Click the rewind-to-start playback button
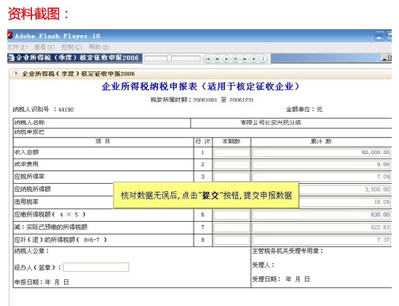 pyautogui.click(x=208, y=59)
